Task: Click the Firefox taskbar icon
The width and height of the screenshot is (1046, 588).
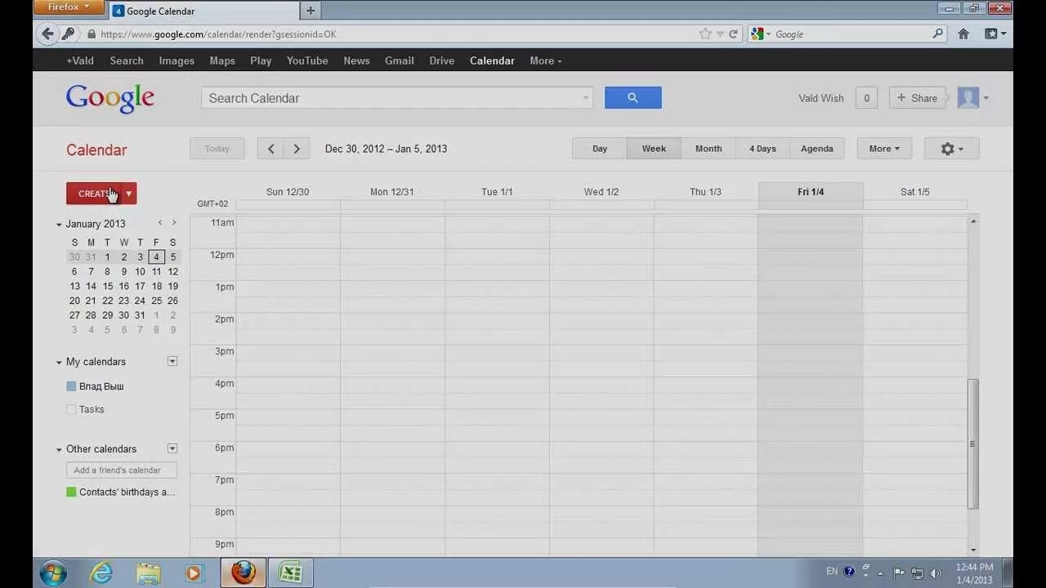Action: coord(243,572)
